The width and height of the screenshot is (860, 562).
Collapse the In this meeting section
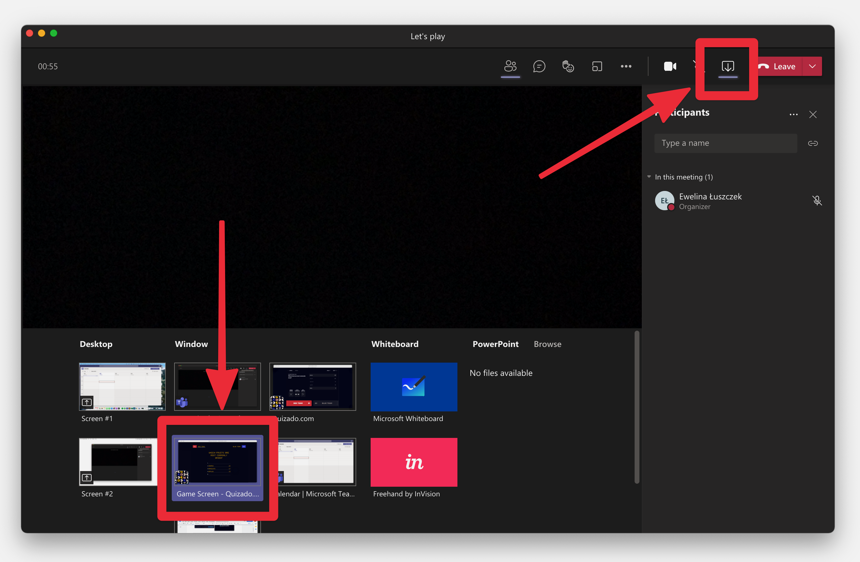tap(649, 177)
